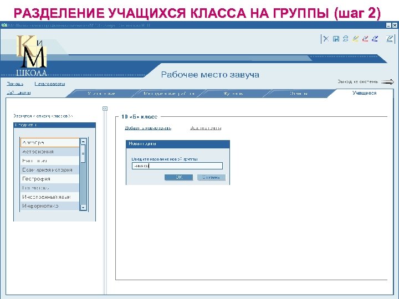This screenshot has width=399, height=299.
Task: Open the Отчеты tab
Action: coord(299,94)
